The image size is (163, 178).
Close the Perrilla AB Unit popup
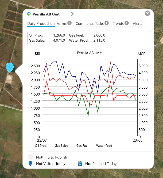[147, 13]
